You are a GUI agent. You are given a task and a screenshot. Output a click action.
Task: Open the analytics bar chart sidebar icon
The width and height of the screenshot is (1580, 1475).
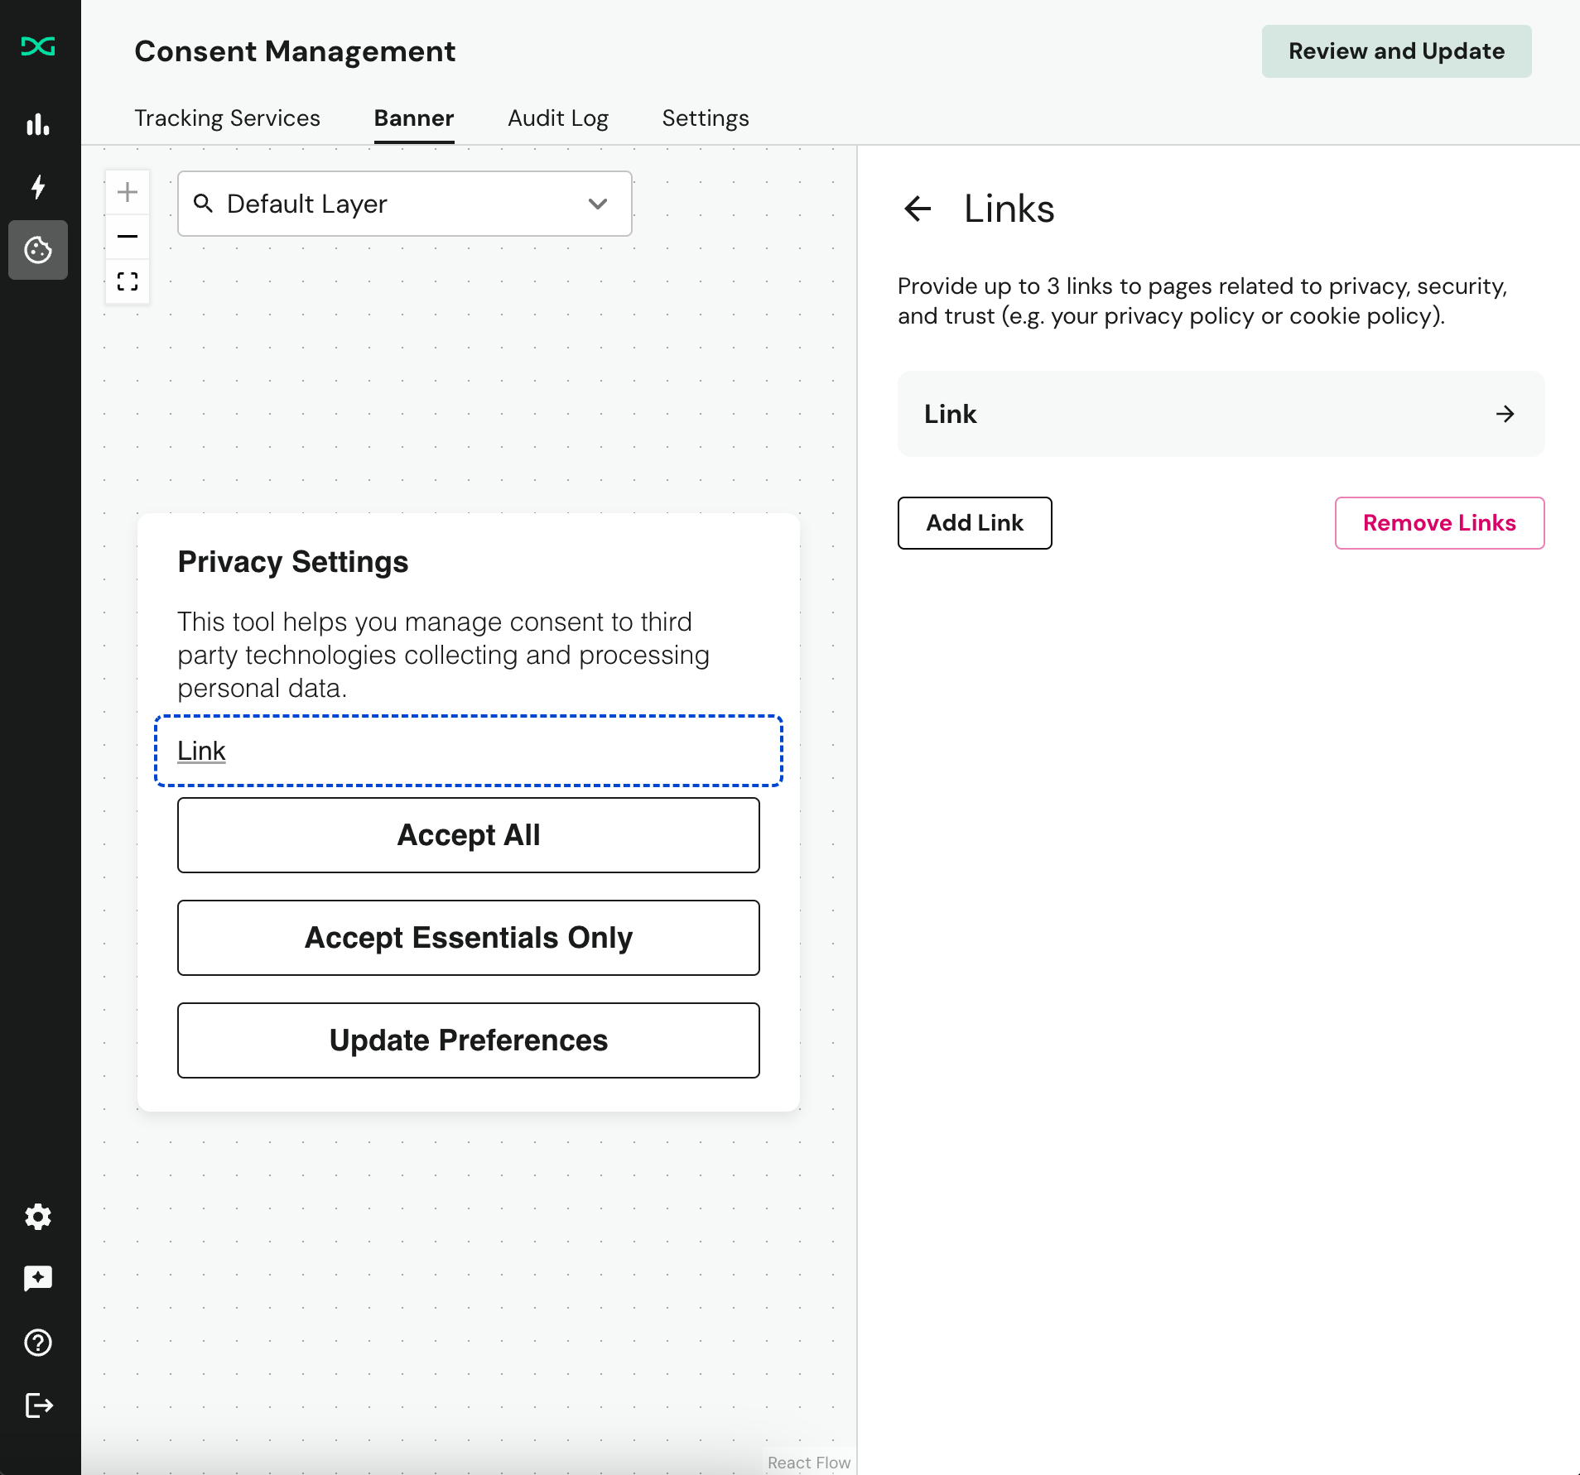[38, 125]
